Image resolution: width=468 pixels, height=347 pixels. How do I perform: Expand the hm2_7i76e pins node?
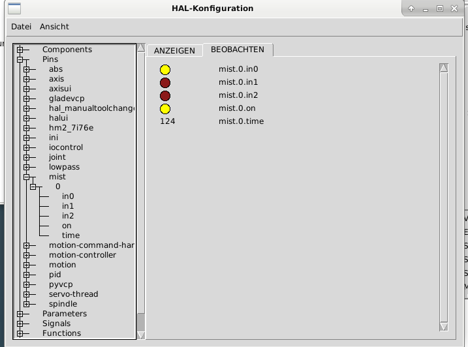coord(26,128)
